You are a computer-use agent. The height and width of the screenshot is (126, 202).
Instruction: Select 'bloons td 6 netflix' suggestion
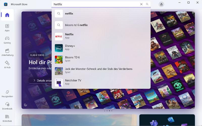click(x=101, y=25)
